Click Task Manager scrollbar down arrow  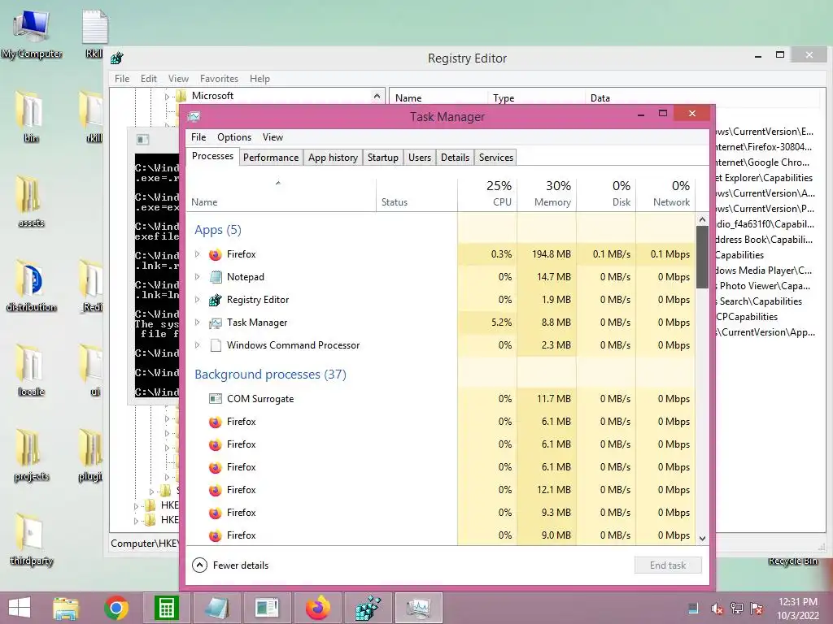point(702,538)
